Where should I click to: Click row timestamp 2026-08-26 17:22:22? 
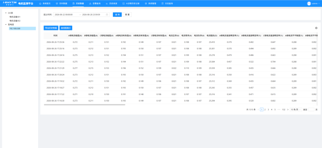pos(56,62)
